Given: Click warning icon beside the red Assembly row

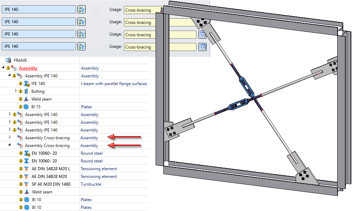Looking at the screenshot, I should (8, 68).
